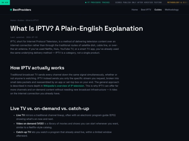Click the ON AIR badge
The height and width of the screenshot is (141, 189).
[x=5, y=2]
